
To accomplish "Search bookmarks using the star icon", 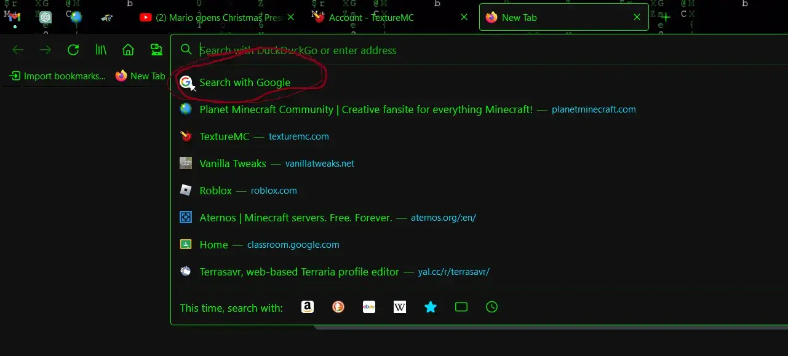I will [x=431, y=307].
